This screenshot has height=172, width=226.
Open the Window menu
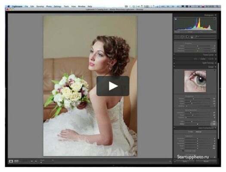(82, 6)
